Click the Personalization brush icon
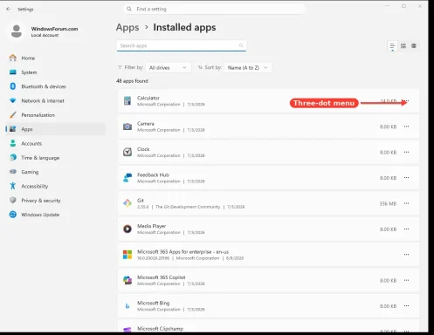Viewport: 434px width, 335px height. [13, 115]
